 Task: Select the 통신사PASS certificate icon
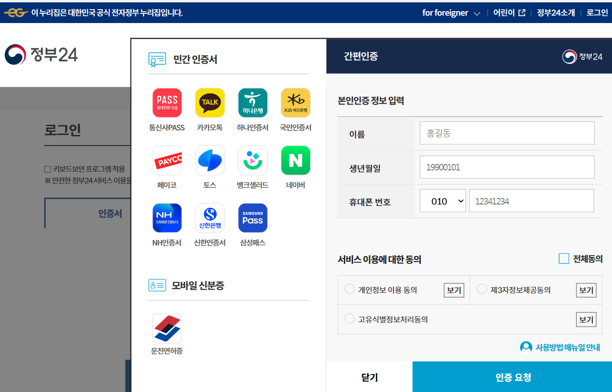click(x=167, y=103)
